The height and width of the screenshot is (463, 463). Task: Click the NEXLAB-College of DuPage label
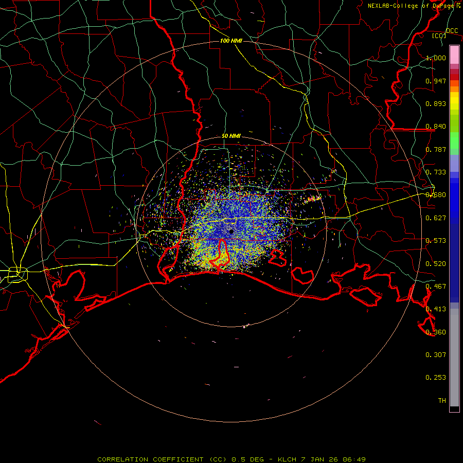[414, 6]
